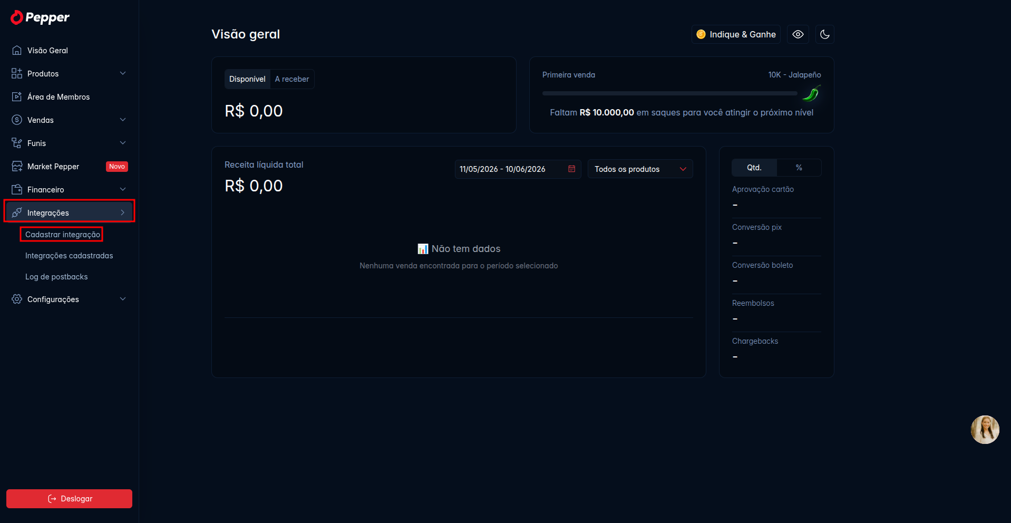This screenshot has height=523, width=1011.
Task: Click the calendar icon in date field
Action: point(571,169)
